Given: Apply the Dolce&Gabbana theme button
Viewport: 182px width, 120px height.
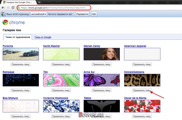Looking at the screenshot, I should tap(142, 90).
